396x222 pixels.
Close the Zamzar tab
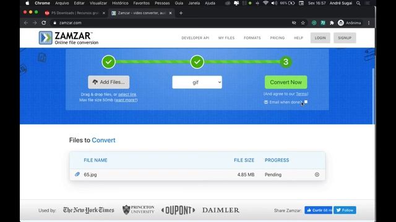[171, 13]
